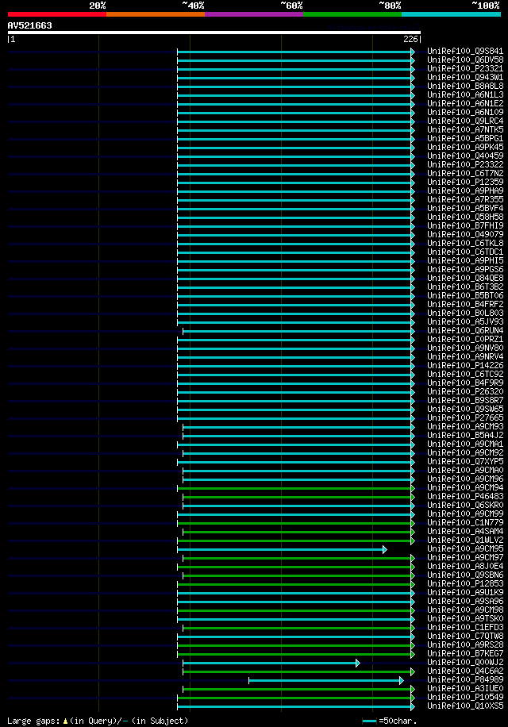This screenshot has height=727, width=508.
Task: Click the purple ~60% identity color segment
Action: 254,14
